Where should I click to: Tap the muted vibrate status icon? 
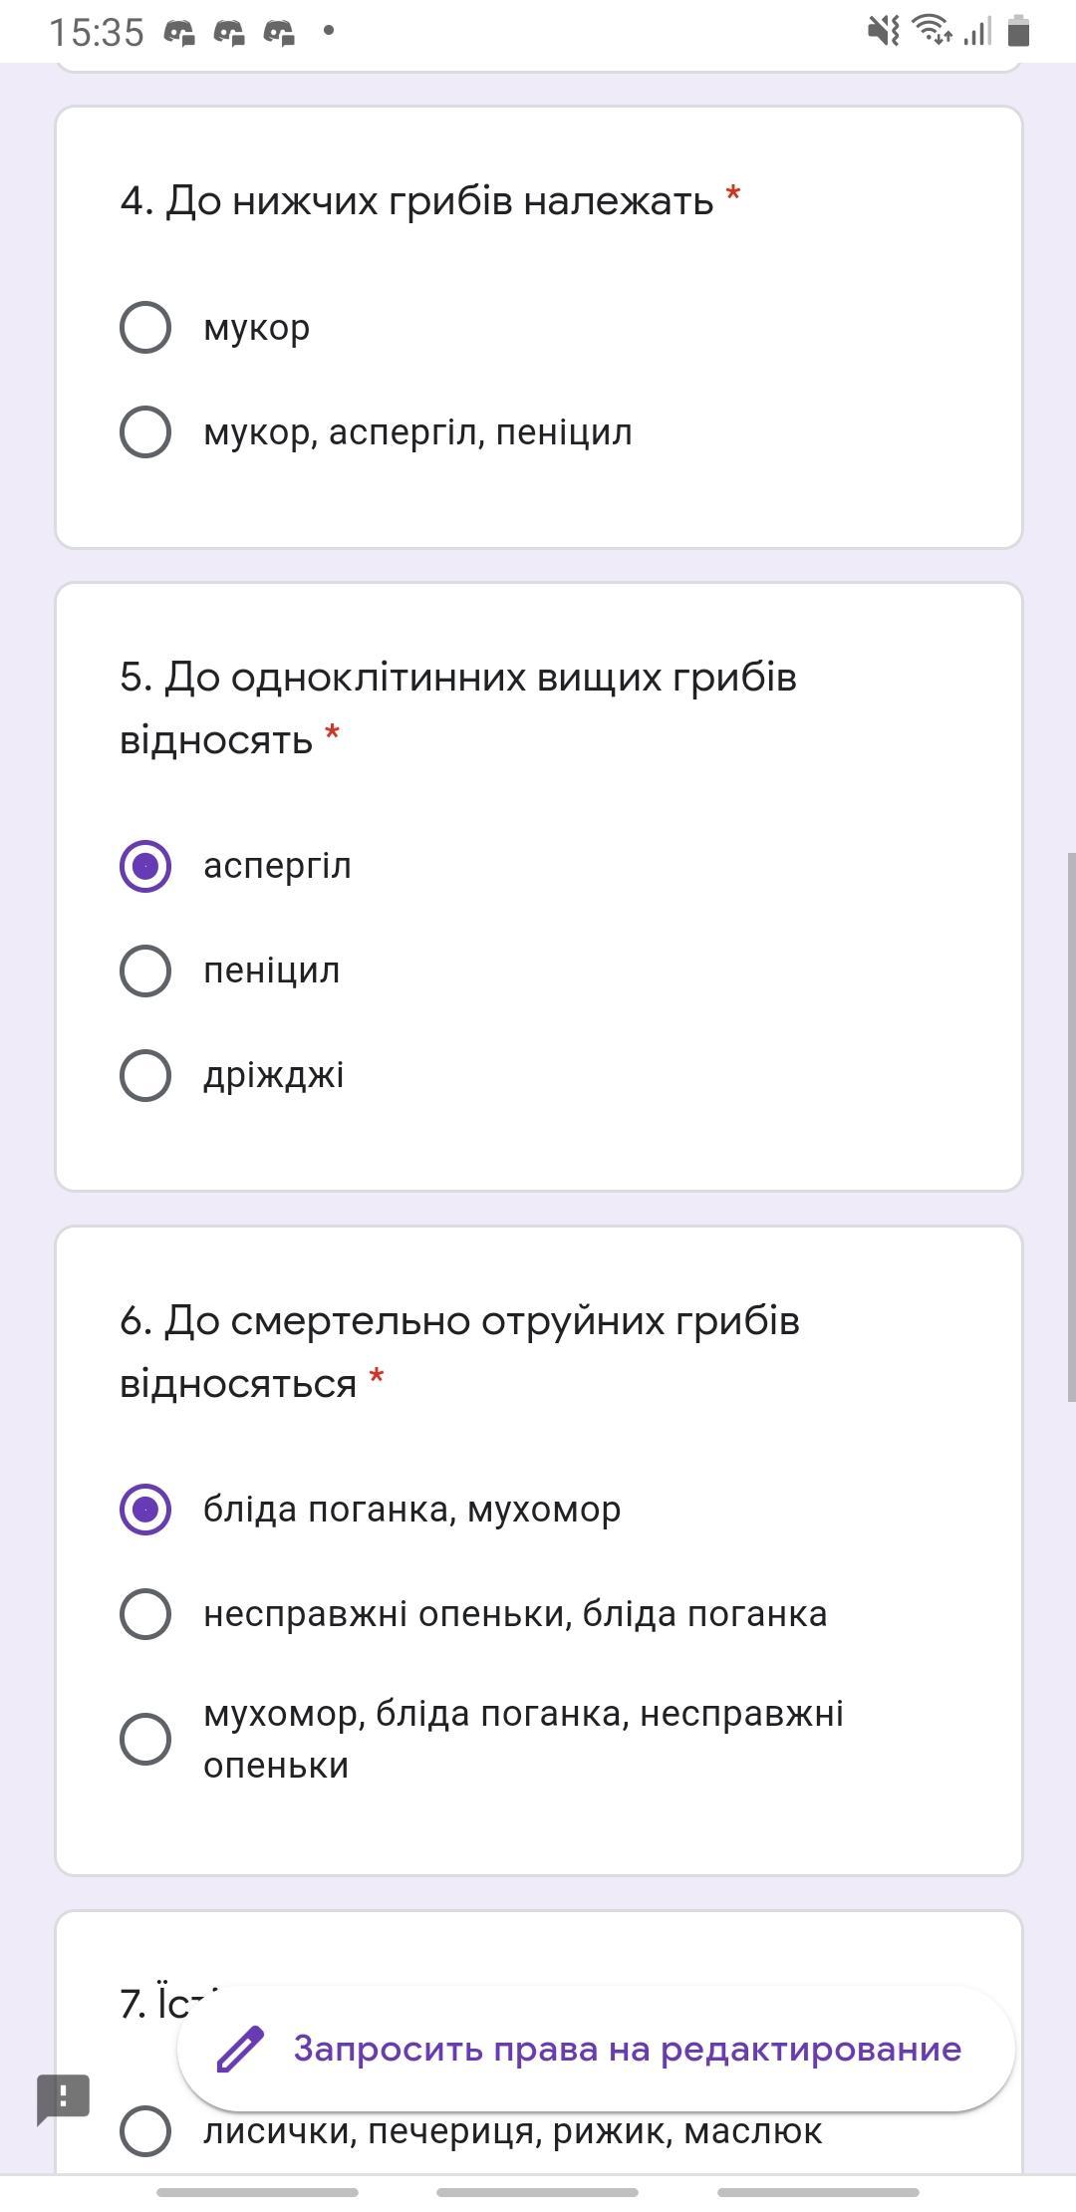click(x=883, y=32)
